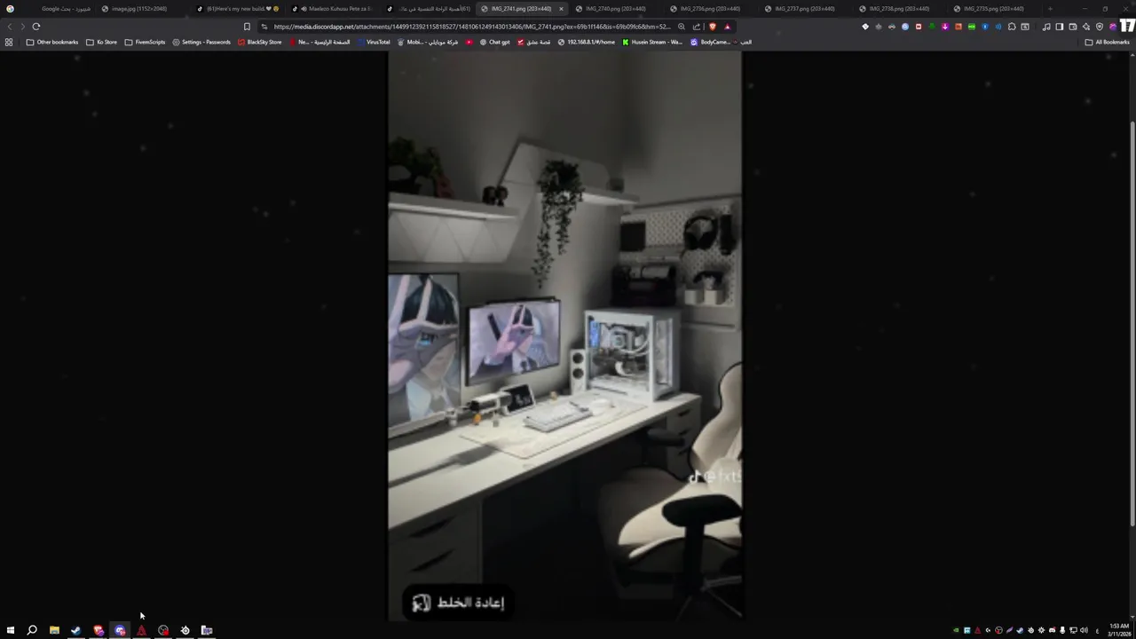Toggle the browser sidebar panel icon

pos(1060,27)
